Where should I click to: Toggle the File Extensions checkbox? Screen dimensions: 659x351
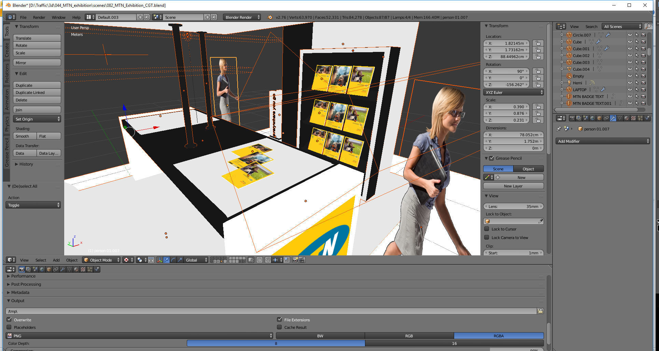(x=279, y=320)
